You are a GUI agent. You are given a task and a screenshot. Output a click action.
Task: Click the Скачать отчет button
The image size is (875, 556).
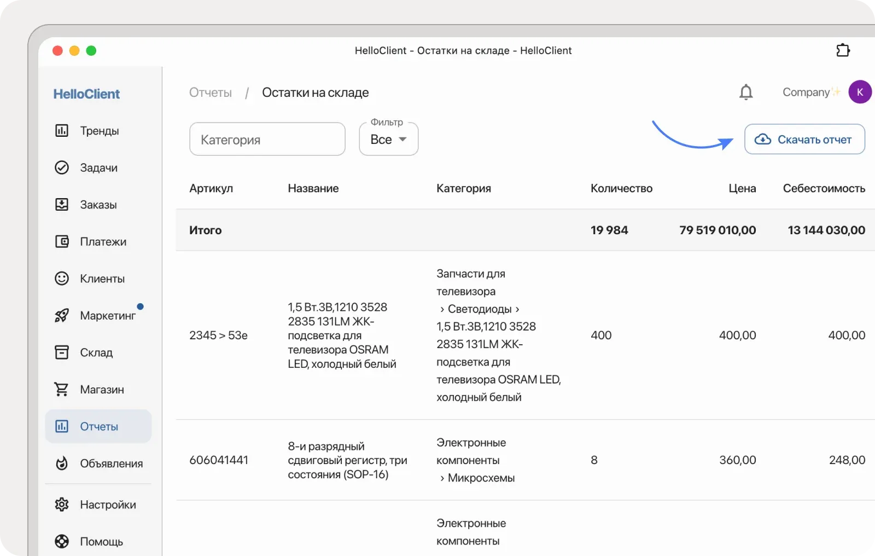(804, 139)
